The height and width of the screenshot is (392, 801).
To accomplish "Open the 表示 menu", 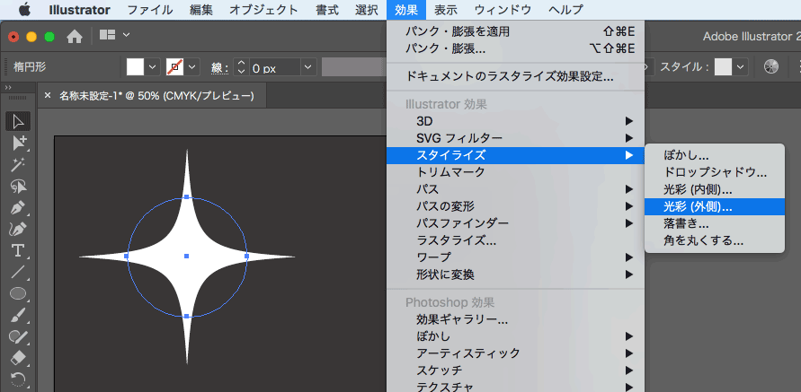I will (446, 9).
